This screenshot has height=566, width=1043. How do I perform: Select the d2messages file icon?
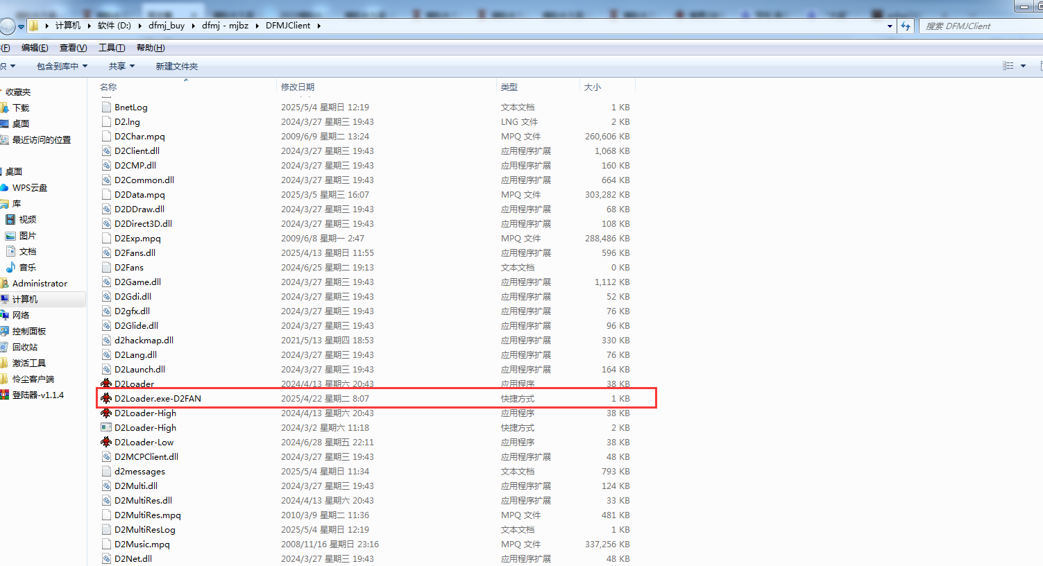tap(106, 471)
